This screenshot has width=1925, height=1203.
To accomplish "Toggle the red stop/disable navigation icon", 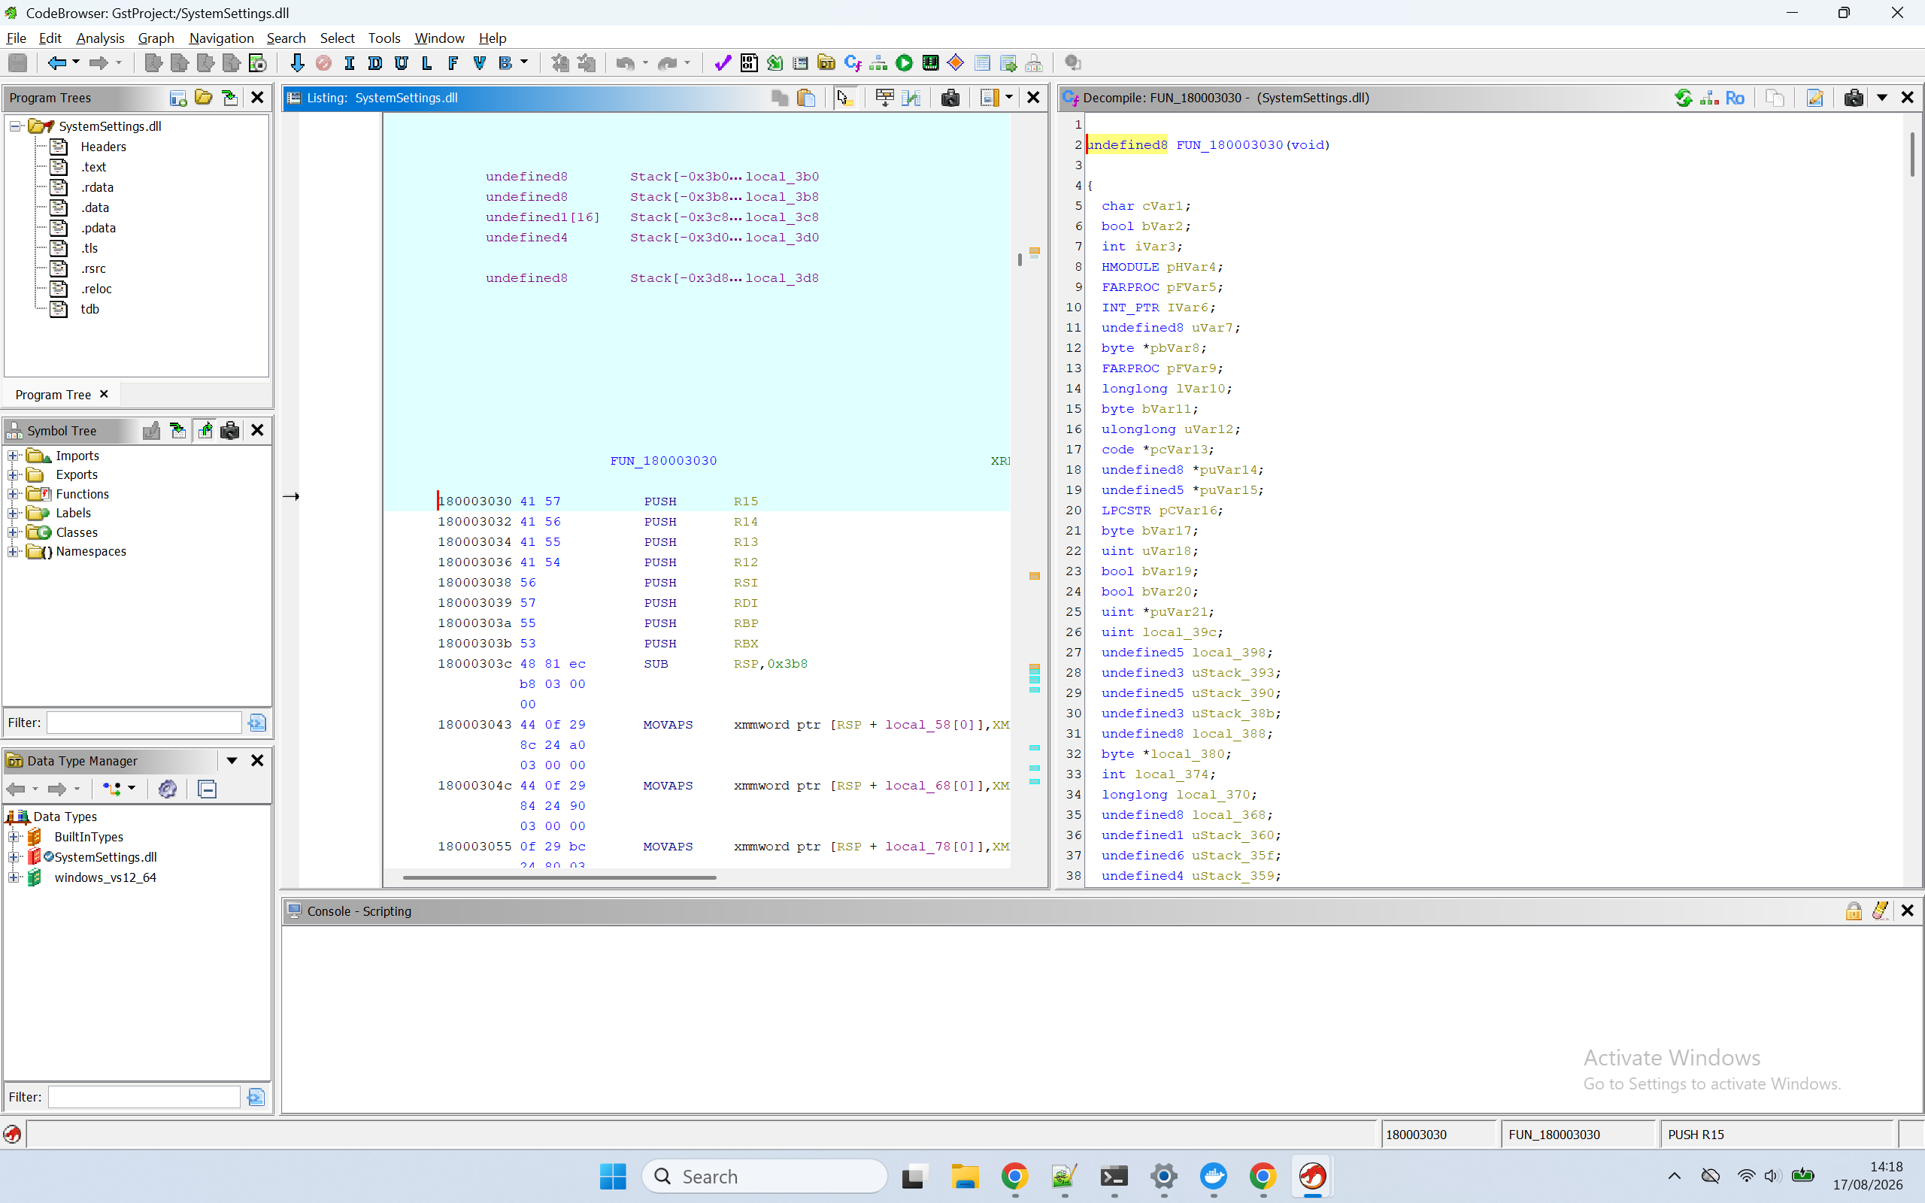I will pyautogui.click(x=324, y=63).
